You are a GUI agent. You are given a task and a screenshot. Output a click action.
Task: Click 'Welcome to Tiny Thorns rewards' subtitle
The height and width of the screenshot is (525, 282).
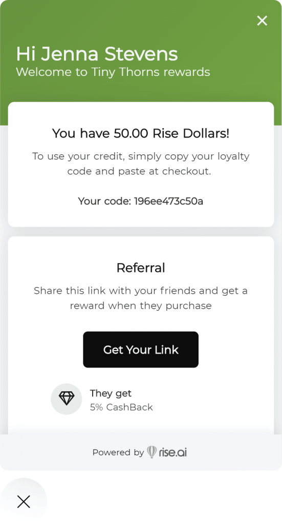click(113, 72)
